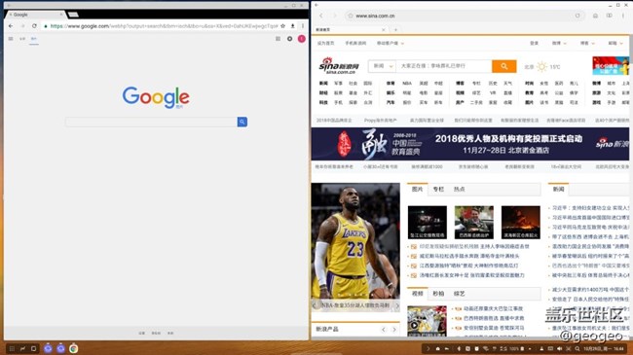
Task: Open Google settings gear icon
Action: (290, 39)
